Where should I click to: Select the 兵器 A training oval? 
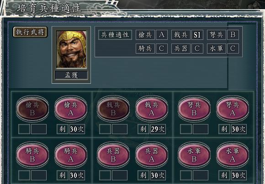click(x=152, y=155)
